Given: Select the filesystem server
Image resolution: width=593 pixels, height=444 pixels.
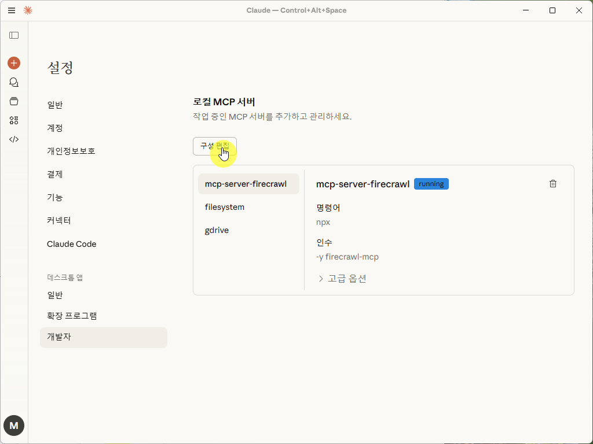Looking at the screenshot, I should pos(248,207).
